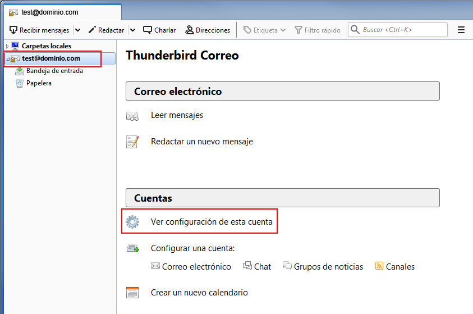Screen dimensions: 473x314
Task: Click the gear icon for account settings
Action: point(132,222)
